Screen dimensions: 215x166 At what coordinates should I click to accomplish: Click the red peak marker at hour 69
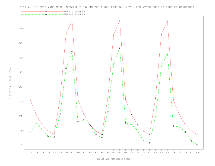tap(167, 21)
